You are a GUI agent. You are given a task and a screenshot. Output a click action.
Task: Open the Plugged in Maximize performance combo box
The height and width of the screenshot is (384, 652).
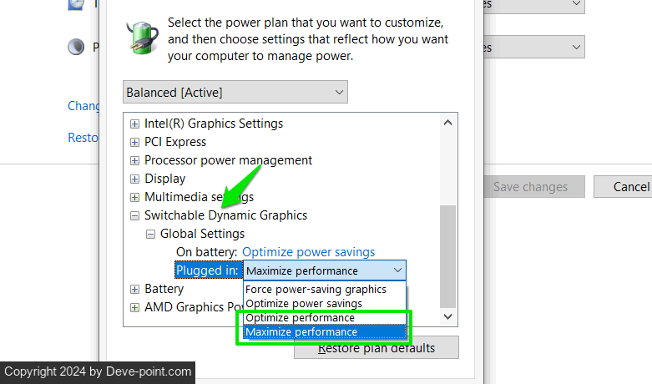tap(324, 270)
